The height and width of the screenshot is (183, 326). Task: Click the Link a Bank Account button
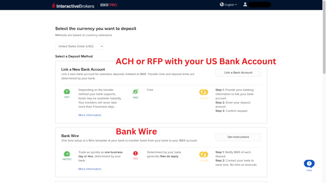238,72
